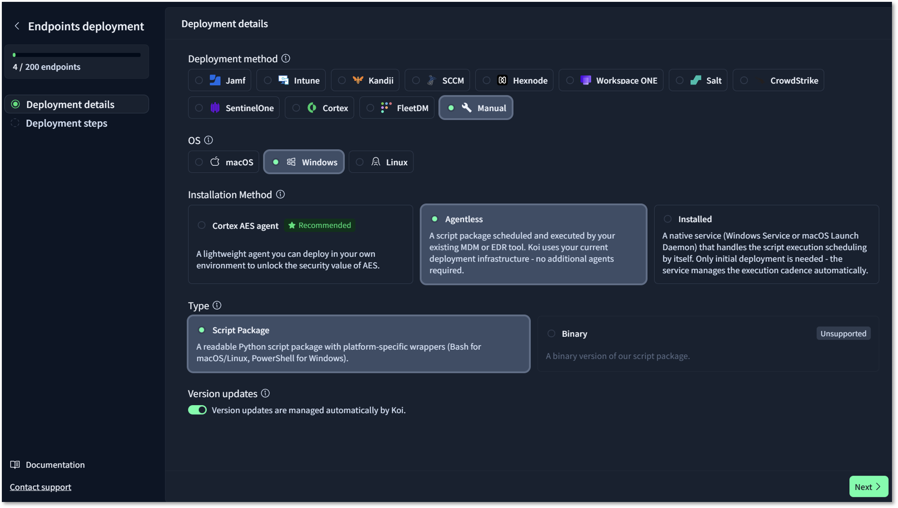Select the Windows OS option
Viewport: 898px width, 508px height.
(304, 162)
